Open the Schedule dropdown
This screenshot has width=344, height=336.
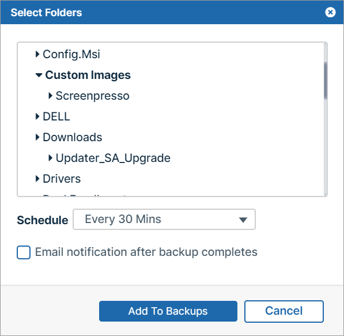164,219
